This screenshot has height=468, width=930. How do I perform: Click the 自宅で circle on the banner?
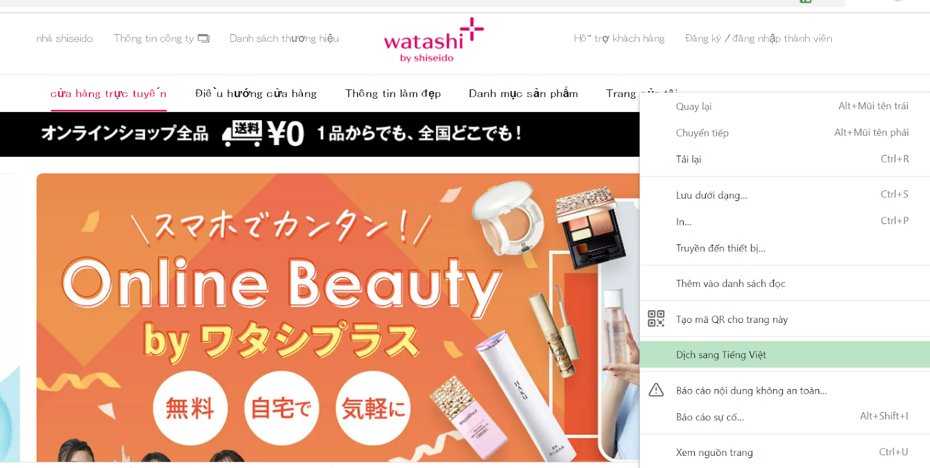pos(281,408)
